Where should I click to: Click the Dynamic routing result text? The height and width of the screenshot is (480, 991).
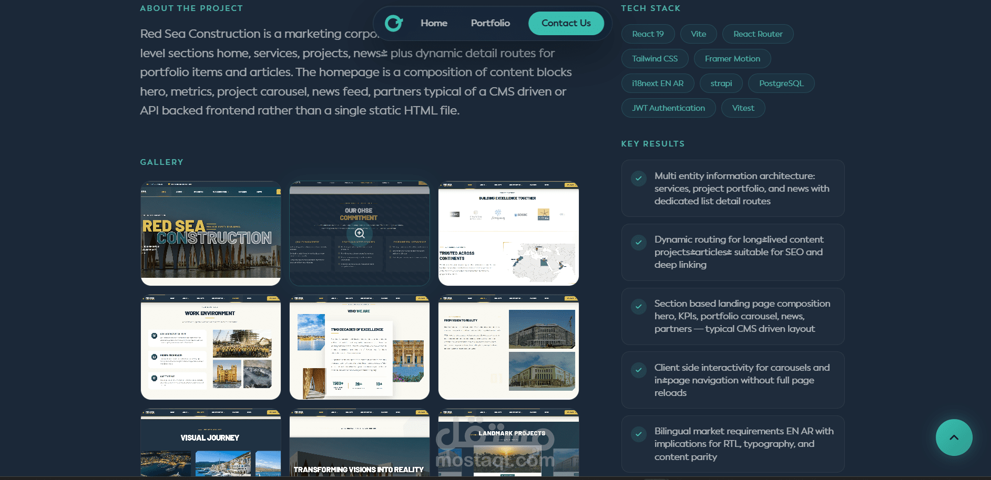pos(739,252)
